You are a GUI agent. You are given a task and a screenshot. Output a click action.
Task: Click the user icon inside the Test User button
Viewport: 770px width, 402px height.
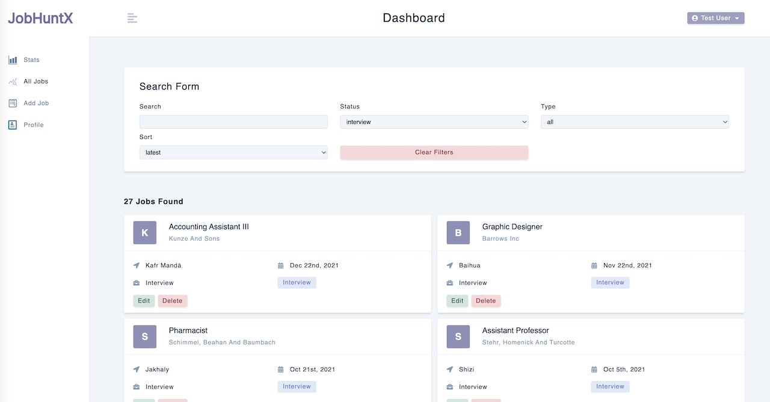[695, 17]
